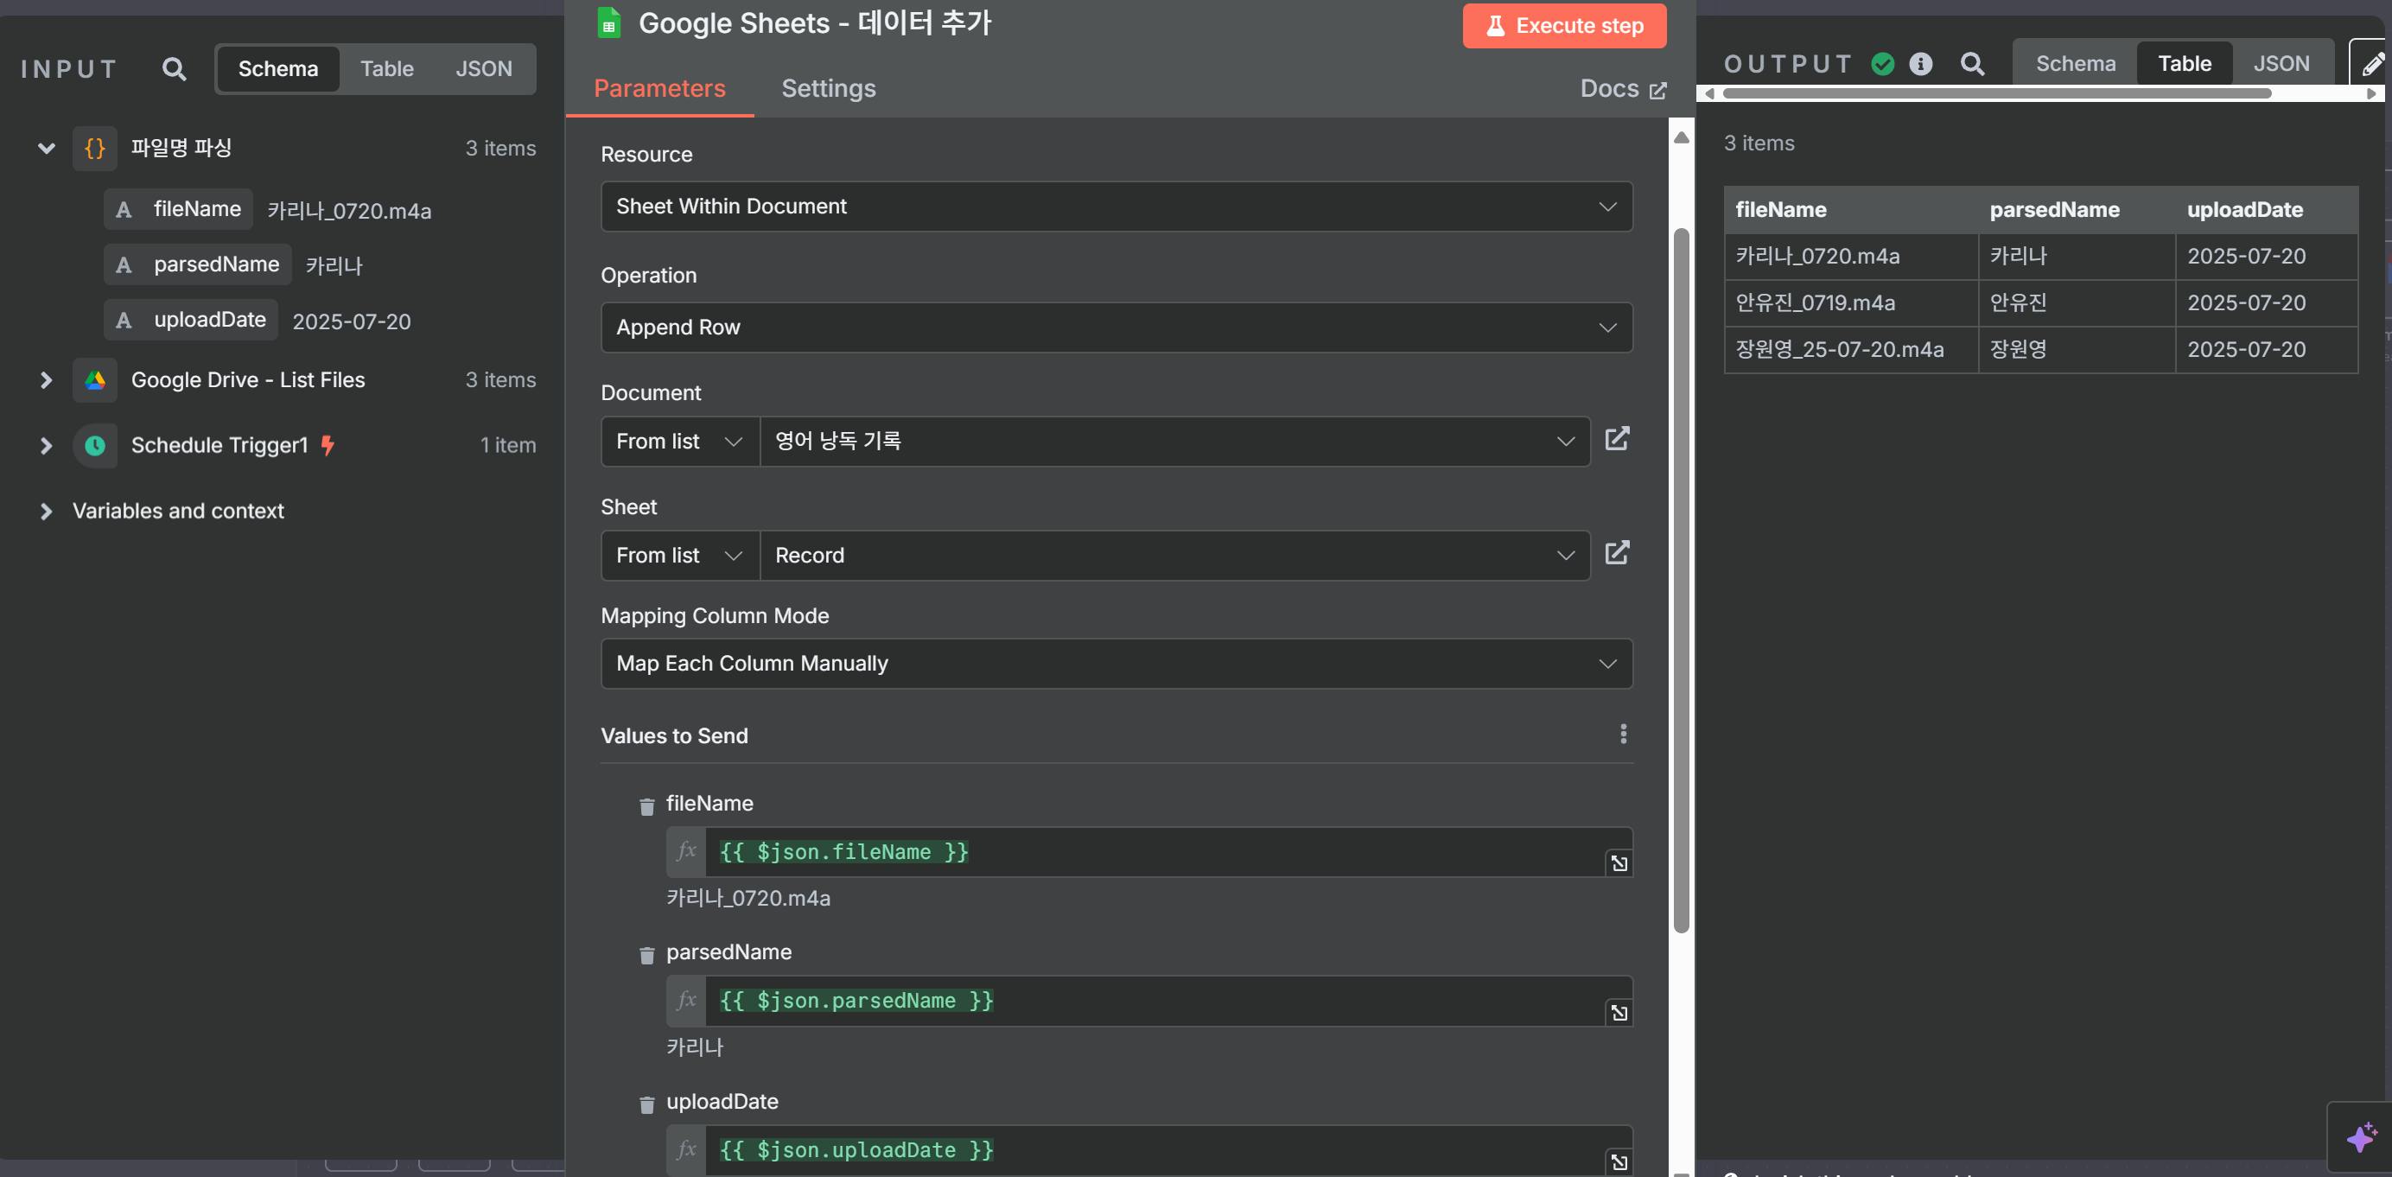Switch input view to Schema
This screenshot has width=2392, height=1177.
coord(277,68)
